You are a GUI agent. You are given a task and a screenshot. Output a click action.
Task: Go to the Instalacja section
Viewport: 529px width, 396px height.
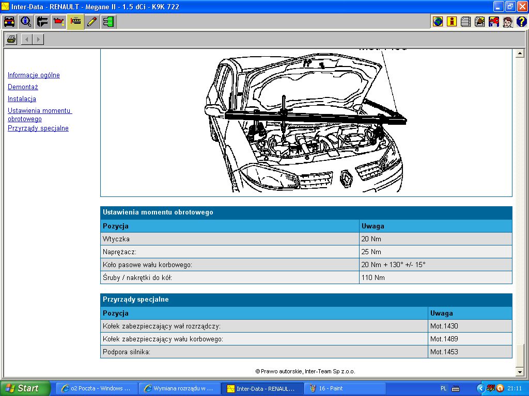coord(22,98)
